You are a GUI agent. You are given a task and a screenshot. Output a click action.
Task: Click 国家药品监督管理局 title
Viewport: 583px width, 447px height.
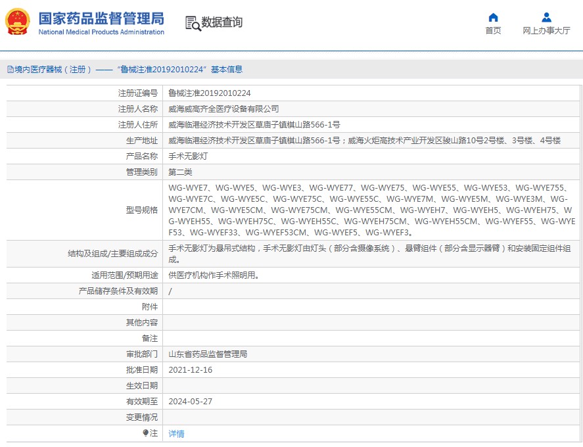tap(101, 18)
